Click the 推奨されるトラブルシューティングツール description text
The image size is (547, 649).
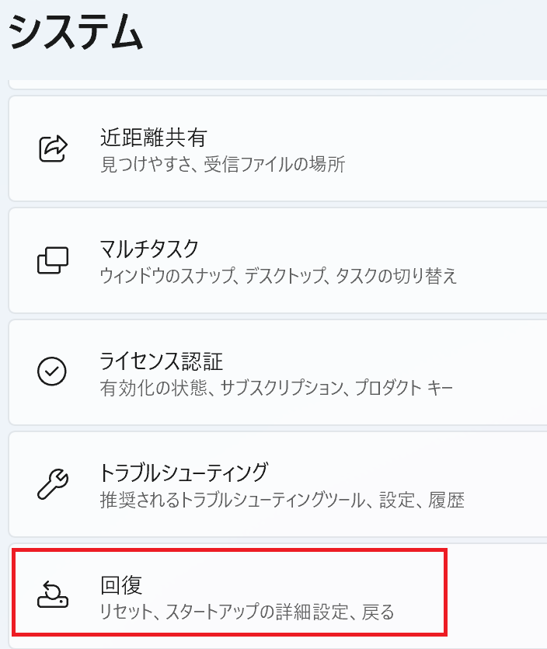coord(282,500)
